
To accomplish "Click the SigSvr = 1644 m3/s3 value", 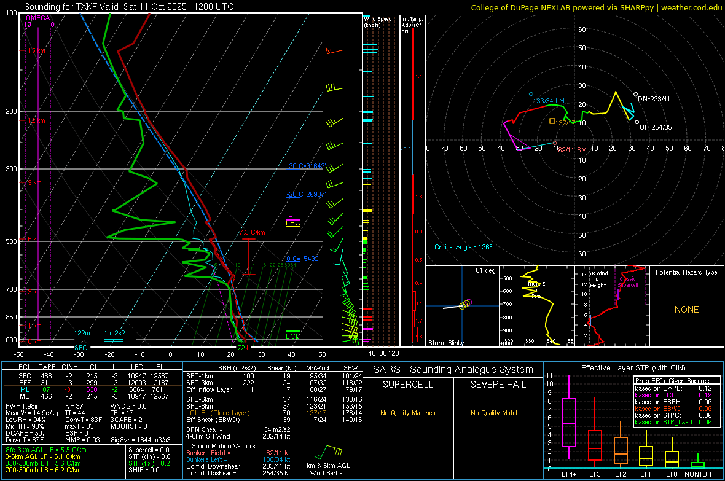I will tap(141, 440).
